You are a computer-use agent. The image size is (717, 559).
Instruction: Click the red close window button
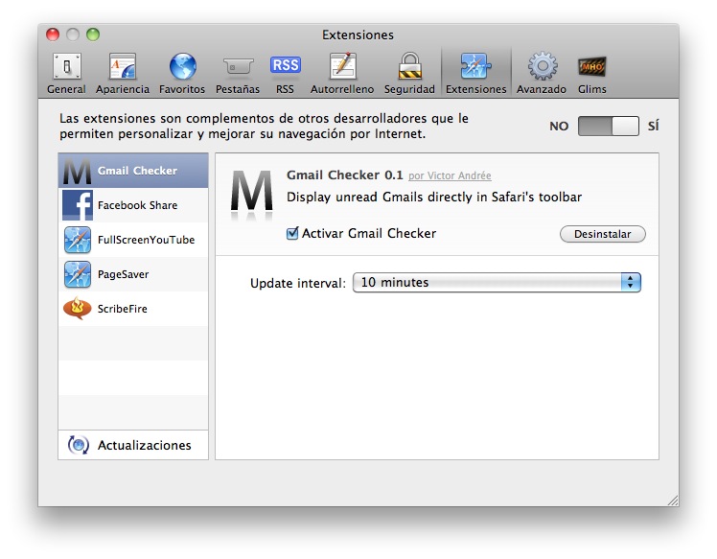(53, 35)
